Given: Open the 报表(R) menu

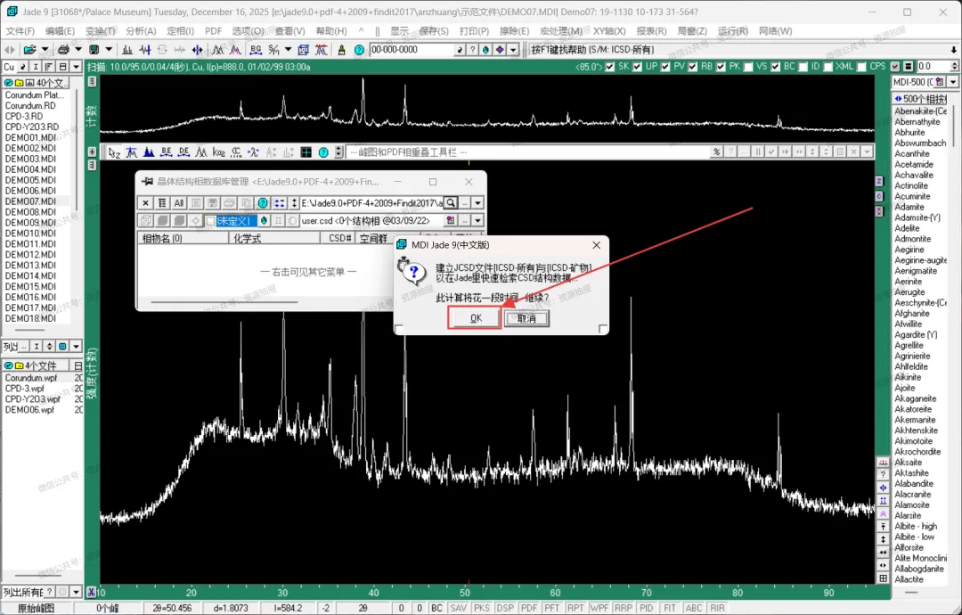Looking at the screenshot, I should (x=651, y=30).
